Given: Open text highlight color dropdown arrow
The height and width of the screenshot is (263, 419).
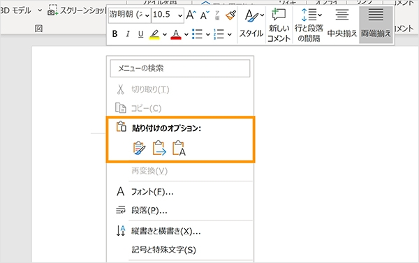Looking at the screenshot, I should tap(165, 34).
